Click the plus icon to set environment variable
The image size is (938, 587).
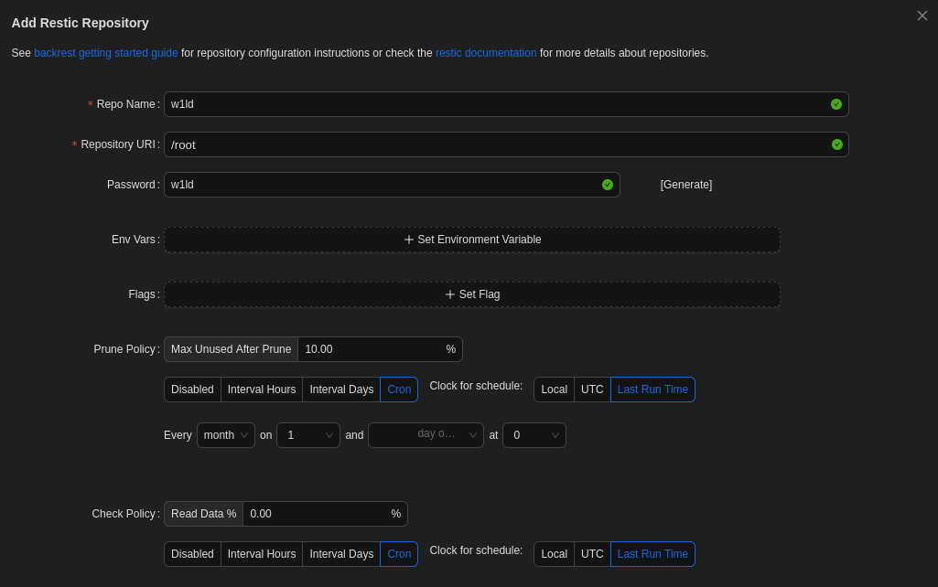coord(409,240)
